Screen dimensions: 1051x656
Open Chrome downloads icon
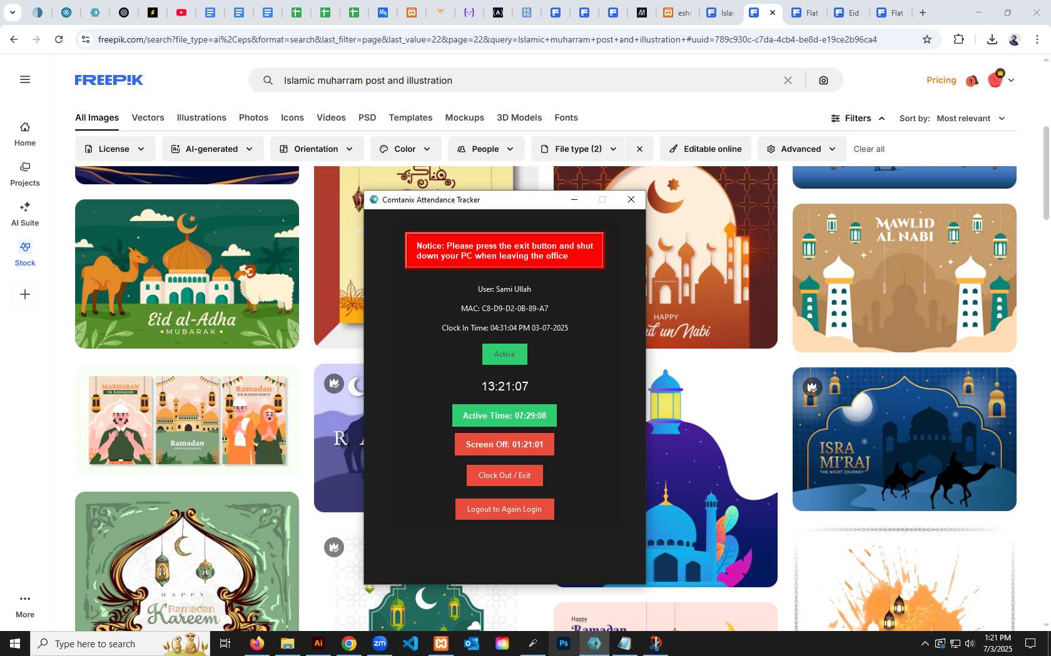[x=992, y=39]
